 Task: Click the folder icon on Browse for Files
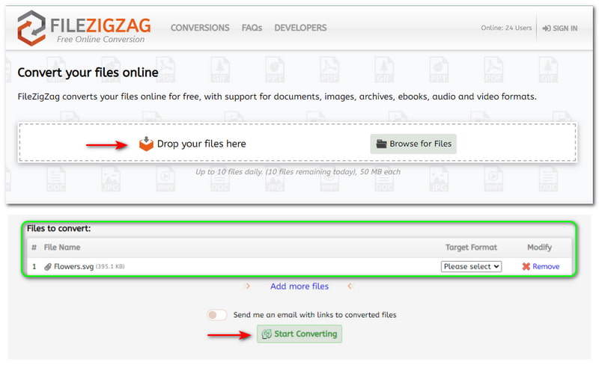click(x=381, y=144)
